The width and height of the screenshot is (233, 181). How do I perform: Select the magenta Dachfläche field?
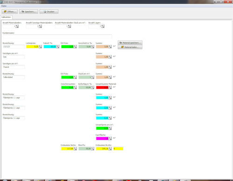tap(103, 139)
